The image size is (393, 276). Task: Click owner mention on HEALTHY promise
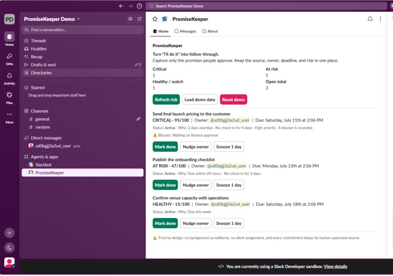230,204
